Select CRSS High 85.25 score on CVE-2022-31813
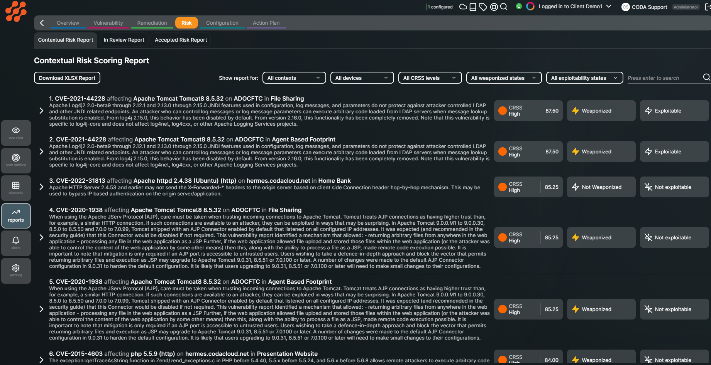Image resolution: width=711 pixels, height=365 pixels. [x=528, y=187]
